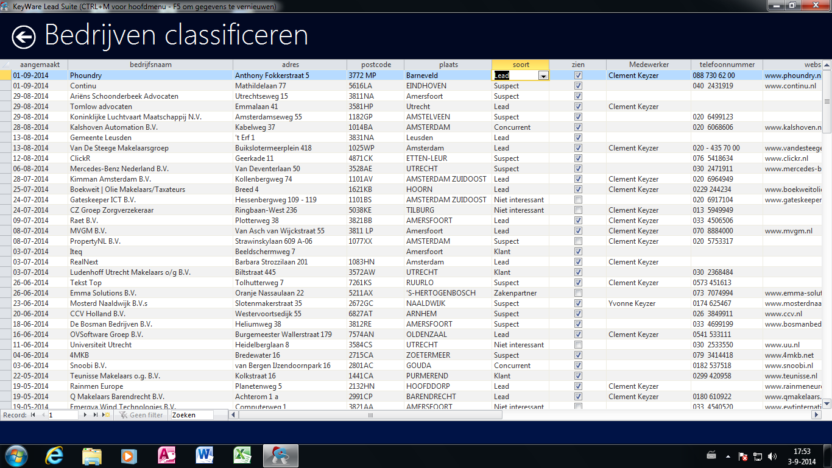Click the soort cell for Continu
Screen dimensions: 832x468
pyautogui.click(x=520, y=86)
